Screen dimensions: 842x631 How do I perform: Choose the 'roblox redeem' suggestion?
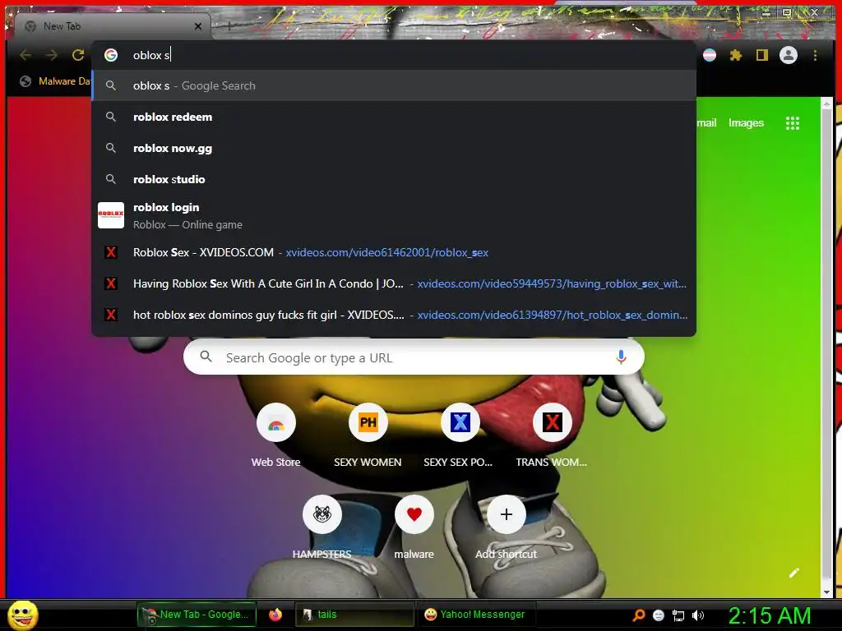394,117
